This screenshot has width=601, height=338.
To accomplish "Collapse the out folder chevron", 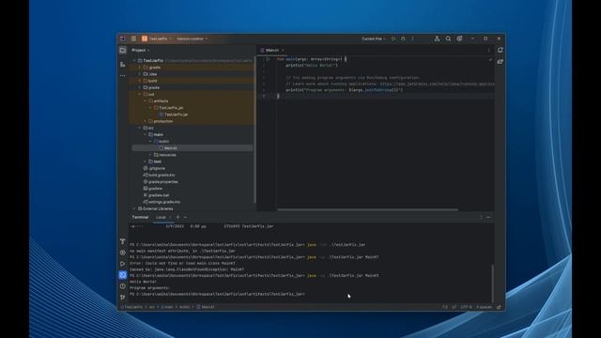I will pyautogui.click(x=140, y=94).
